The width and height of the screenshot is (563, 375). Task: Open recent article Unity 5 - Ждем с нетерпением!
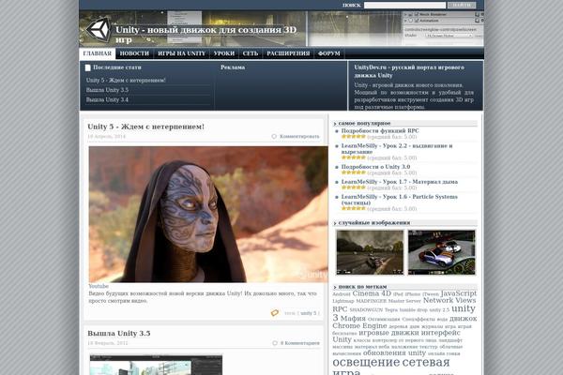[x=126, y=81]
